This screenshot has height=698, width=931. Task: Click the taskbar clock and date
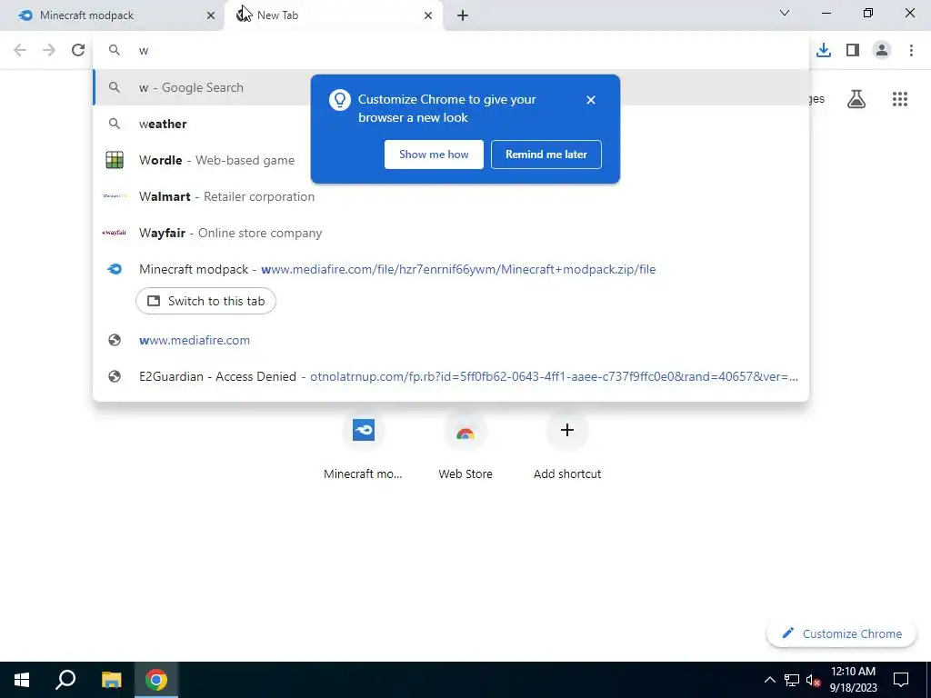(x=853, y=680)
